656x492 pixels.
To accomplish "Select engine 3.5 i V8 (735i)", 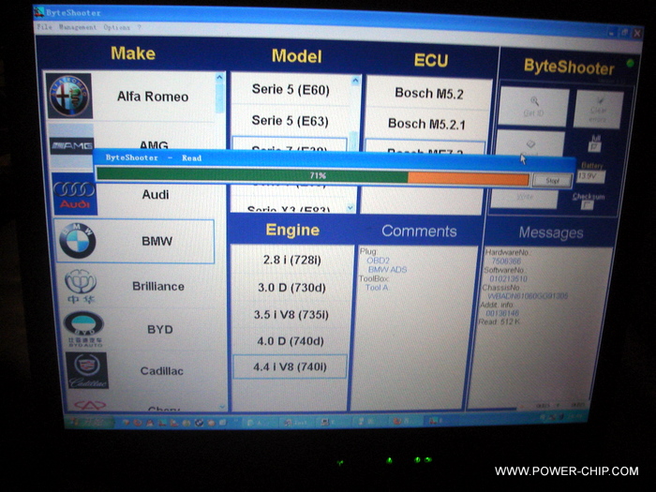I will 291,315.
